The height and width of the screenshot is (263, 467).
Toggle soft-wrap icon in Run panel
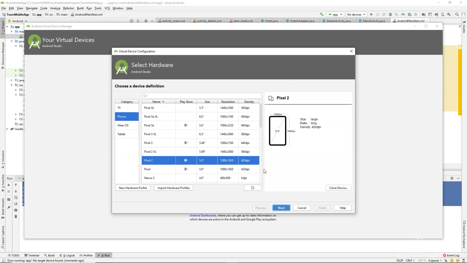[16, 198]
